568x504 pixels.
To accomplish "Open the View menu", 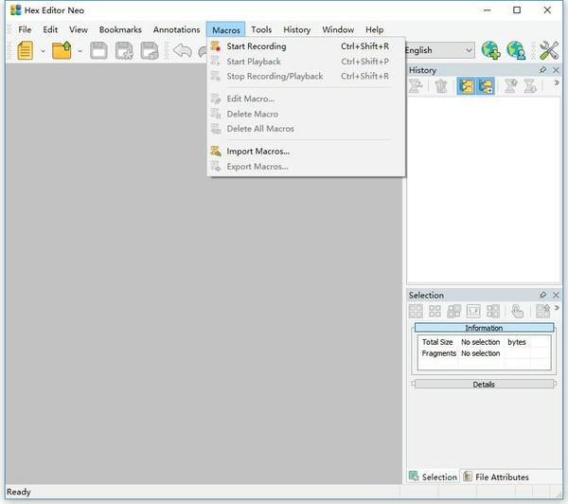I will tap(79, 29).
